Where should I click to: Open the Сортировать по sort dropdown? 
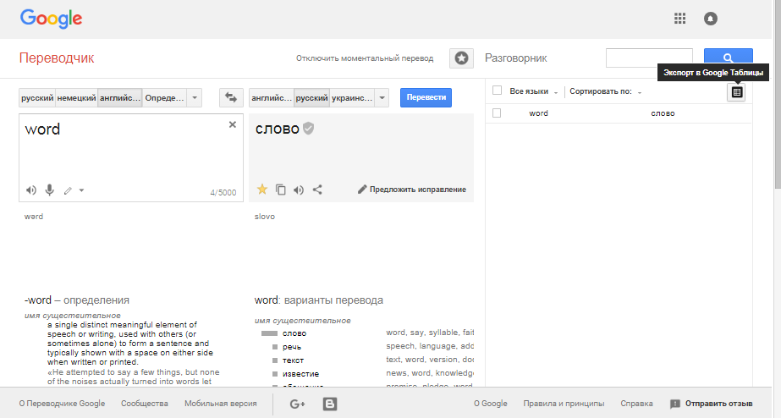[x=606, y=91]
